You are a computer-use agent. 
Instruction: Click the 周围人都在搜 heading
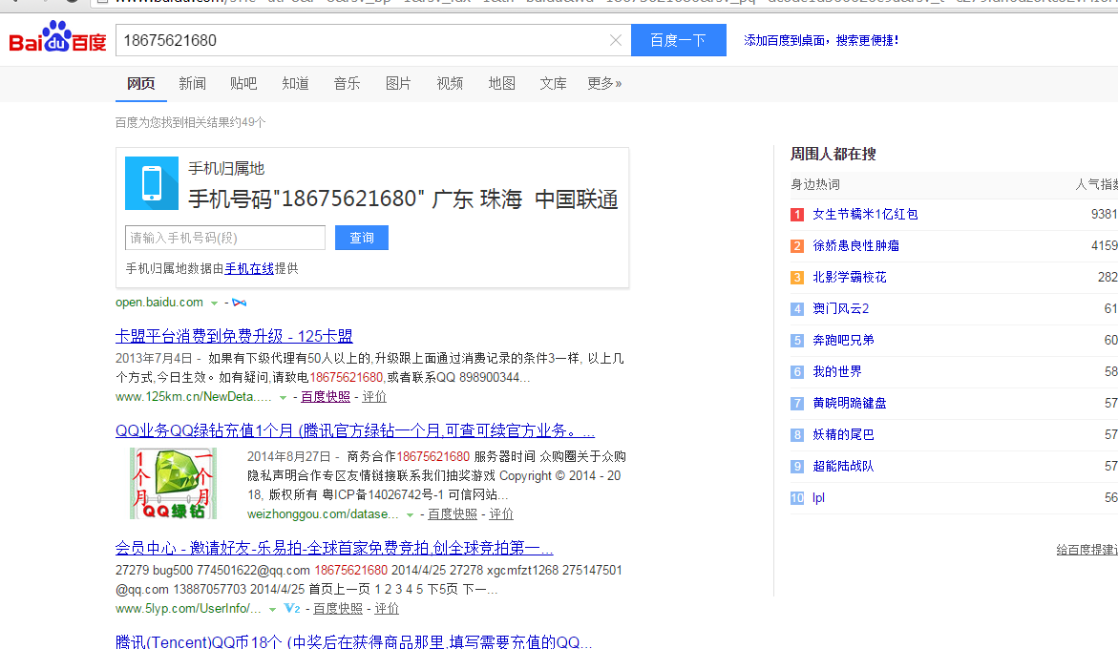click(833, 154)
